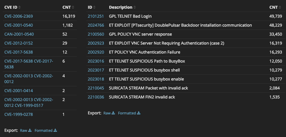Sort CVE table by CVE ID arrows
Image resolution: width=286 pixels, height=137 pixels.
point(19,8)
